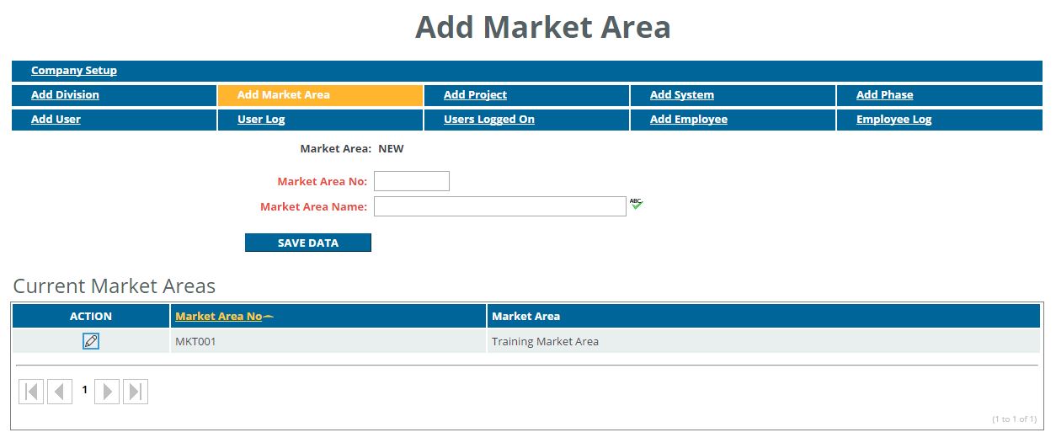The width and height of the screenshot is (1056, 443).
Task: Navigate to Add System
Action: (x=681, y=95)
